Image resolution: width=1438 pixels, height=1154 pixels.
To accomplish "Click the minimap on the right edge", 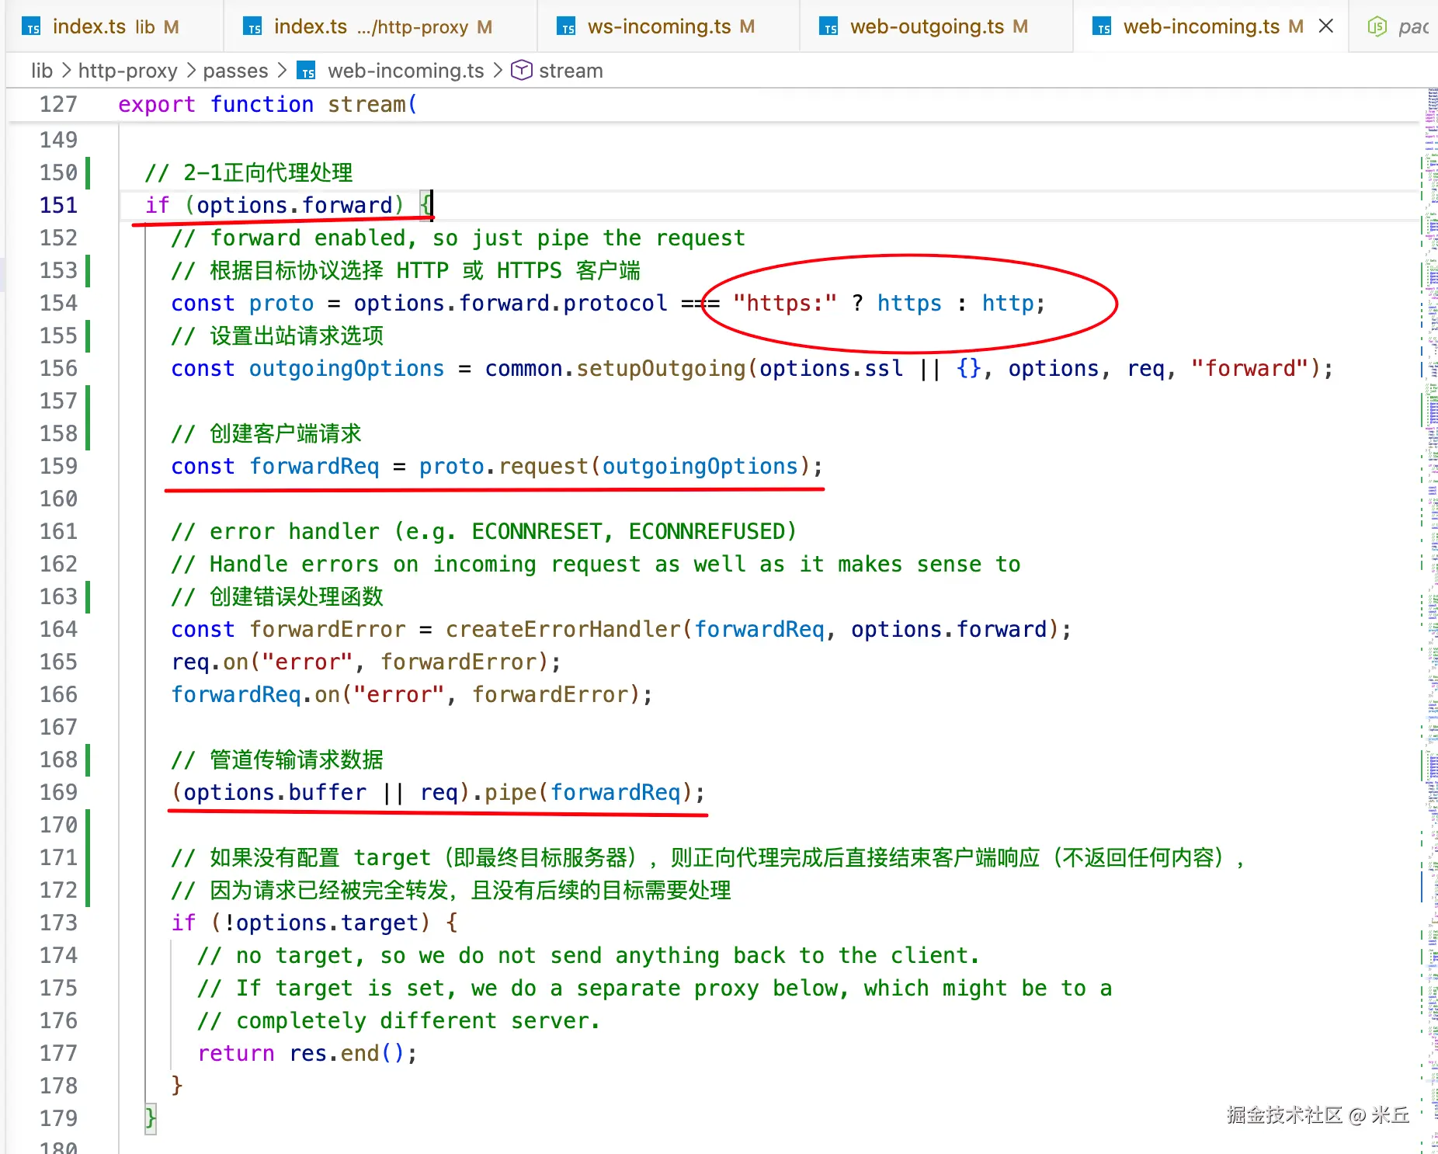I will coord(1430,621).
